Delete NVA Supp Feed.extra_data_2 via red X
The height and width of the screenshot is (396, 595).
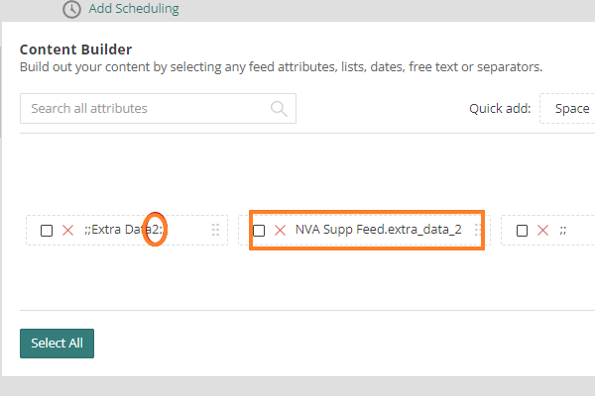[280, 230]
